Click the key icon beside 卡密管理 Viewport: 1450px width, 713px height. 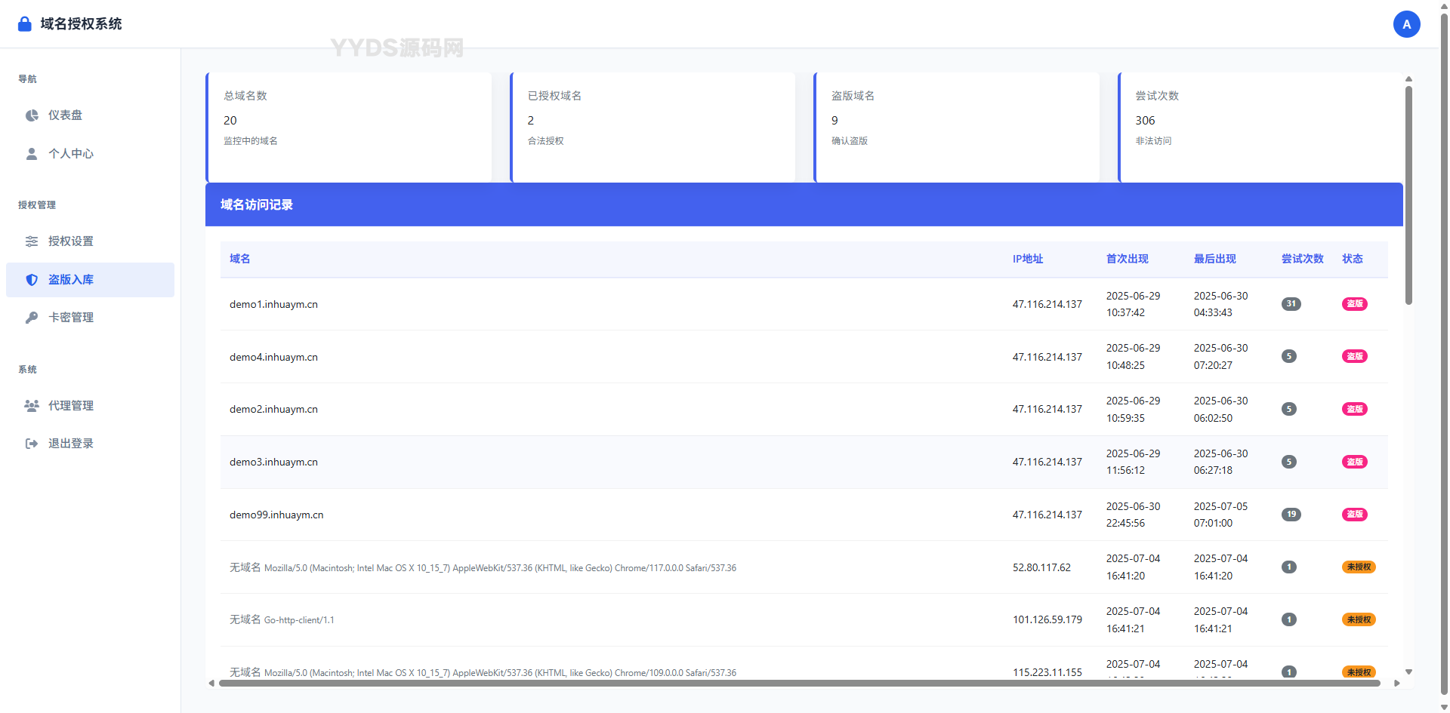pos(31,317)
